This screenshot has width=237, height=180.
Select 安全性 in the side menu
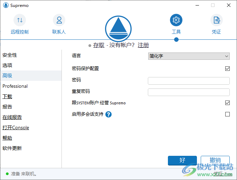tap(10, 55)
